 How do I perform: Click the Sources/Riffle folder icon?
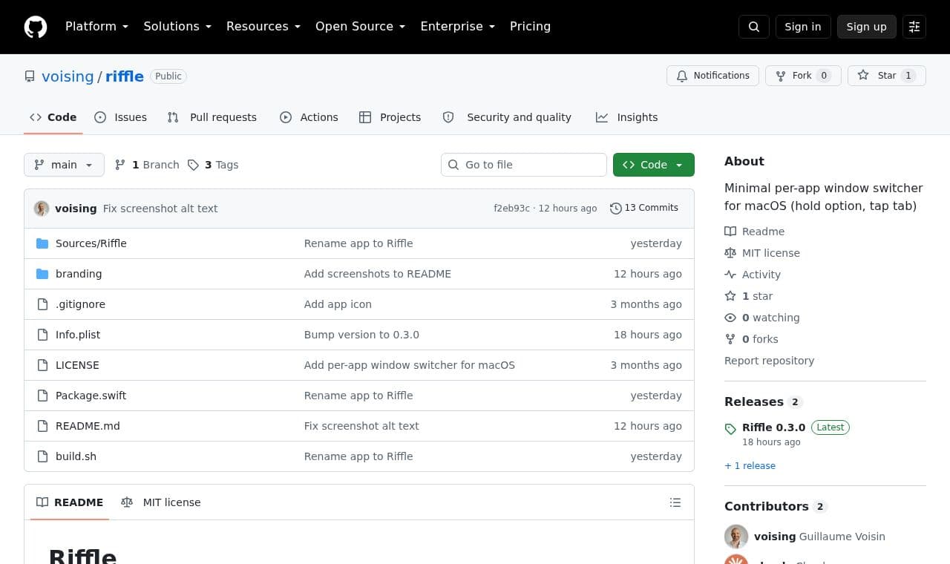coord(42,243)
